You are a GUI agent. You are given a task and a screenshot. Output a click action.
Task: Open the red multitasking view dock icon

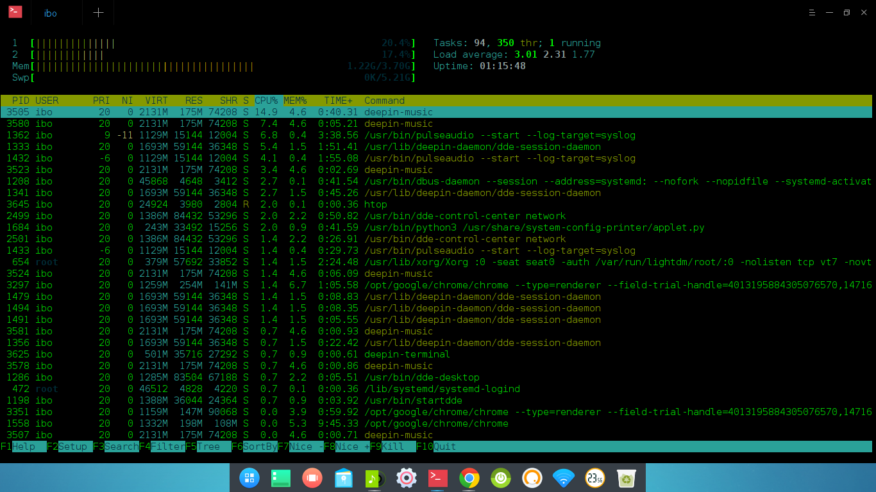[312, 478]
